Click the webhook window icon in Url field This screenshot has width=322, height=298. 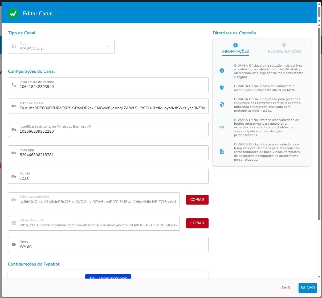coord(14,223)
